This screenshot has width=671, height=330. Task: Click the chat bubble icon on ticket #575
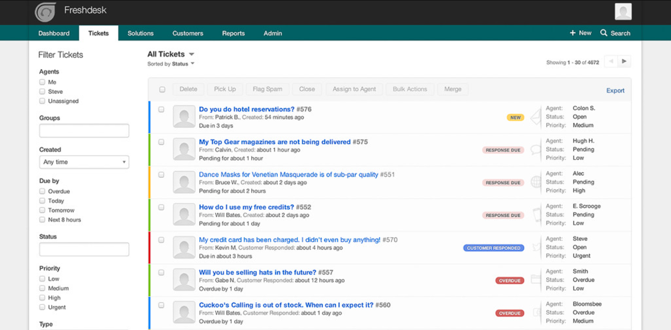point(536,149)
